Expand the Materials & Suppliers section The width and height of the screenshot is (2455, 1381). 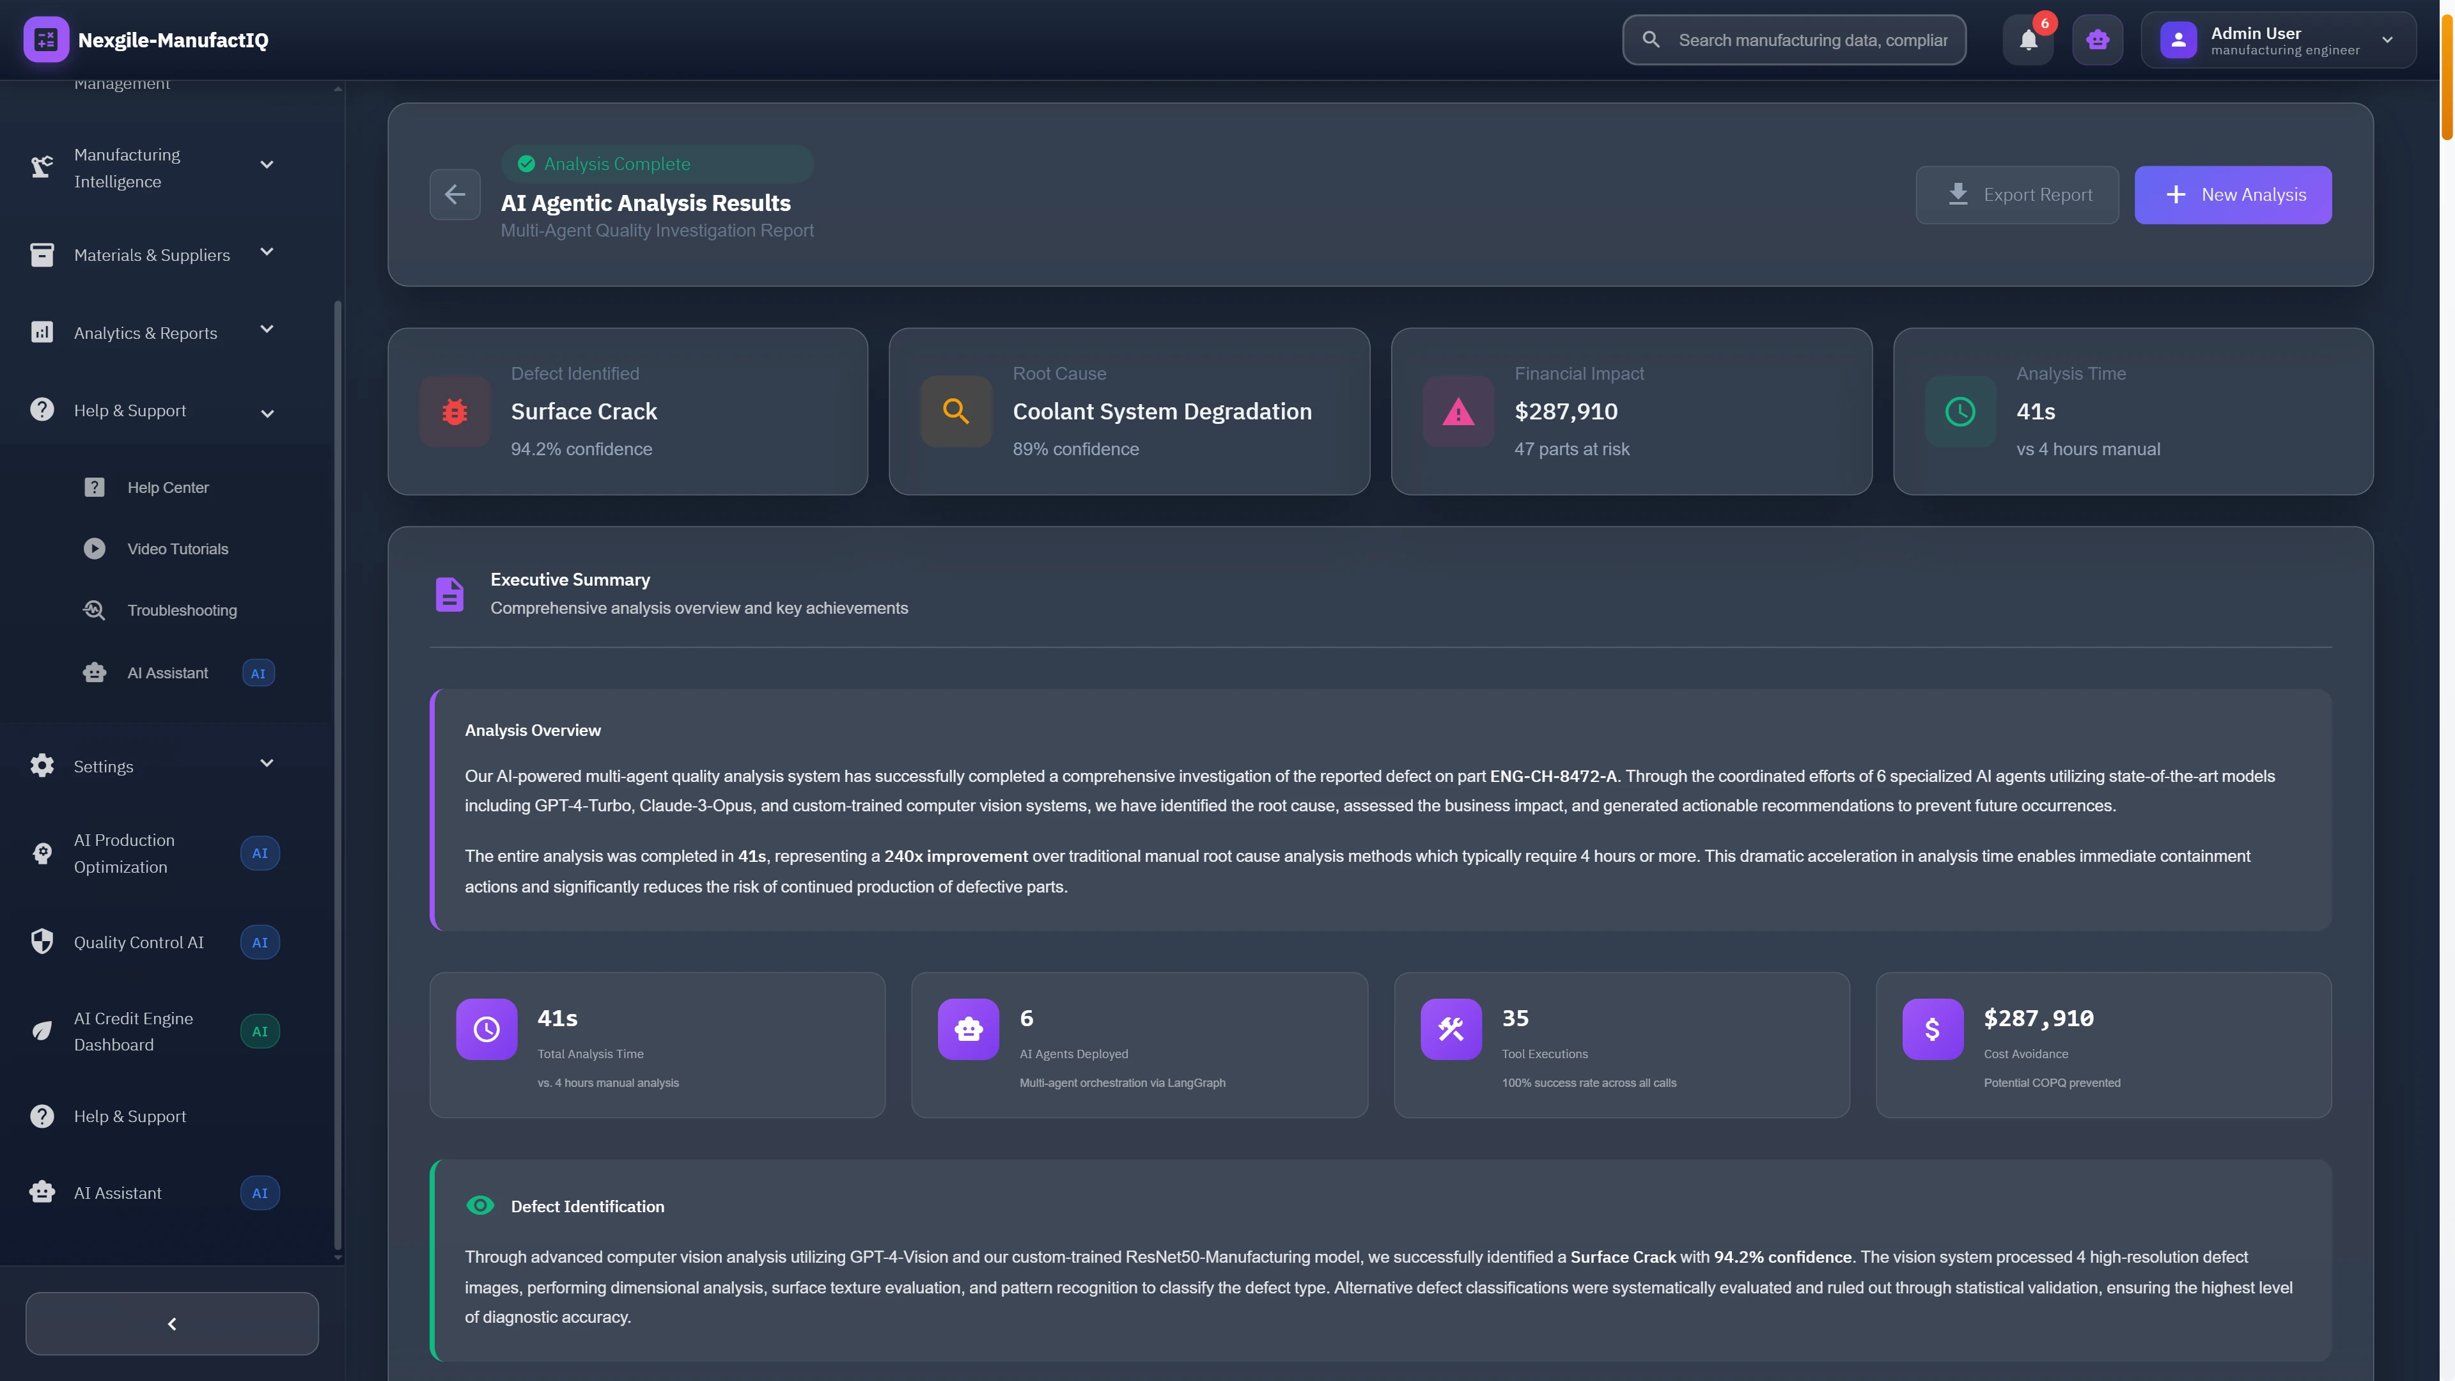[153, 254]
